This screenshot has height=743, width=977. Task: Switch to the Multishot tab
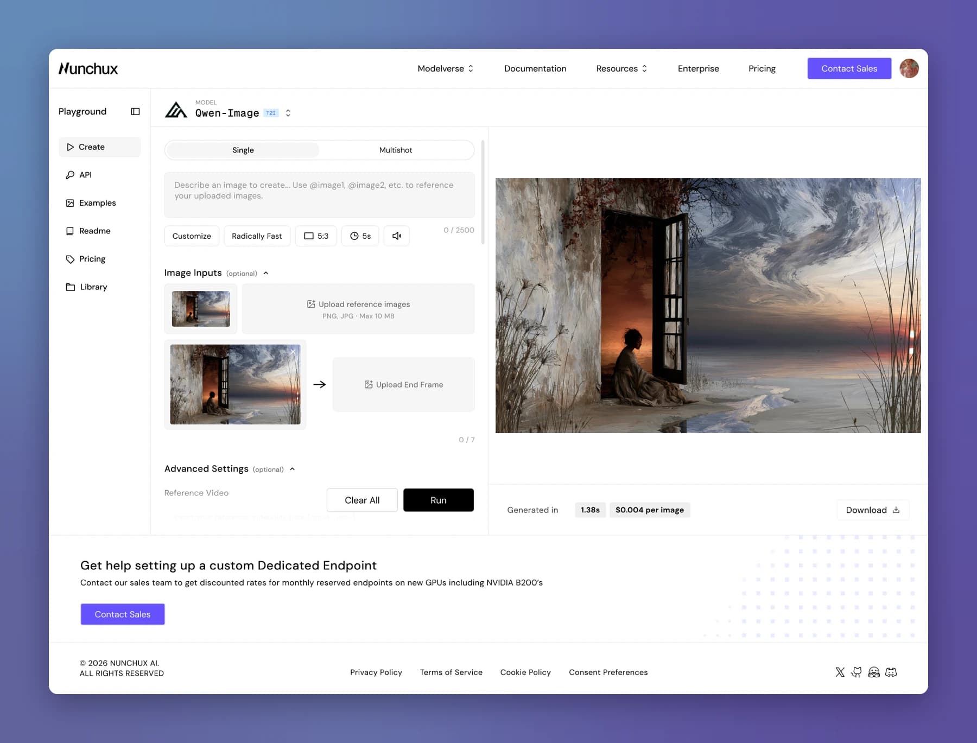click(396, 150)
